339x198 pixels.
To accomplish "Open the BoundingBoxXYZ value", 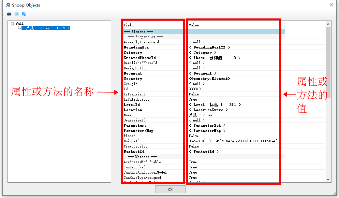I will [x=210, y=47].
